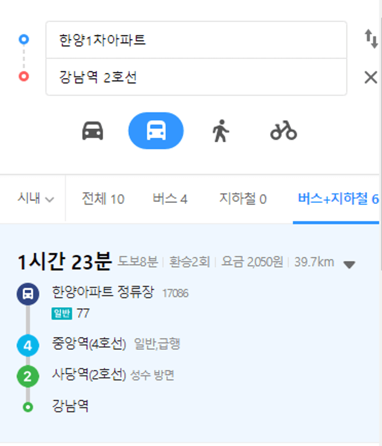
Task: Edit the destination field 강남역 2호선
Action: [196, 77]
